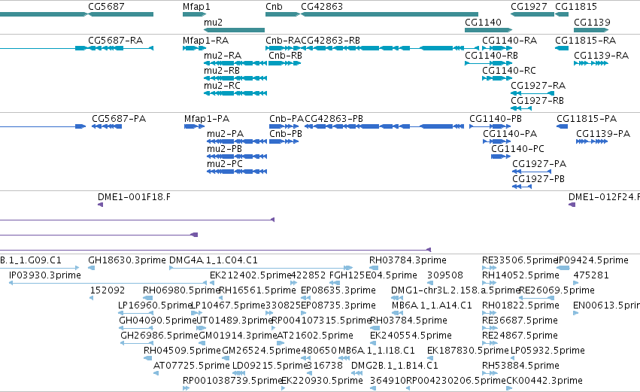Click the 152092 EST label

tap(108, 290)
